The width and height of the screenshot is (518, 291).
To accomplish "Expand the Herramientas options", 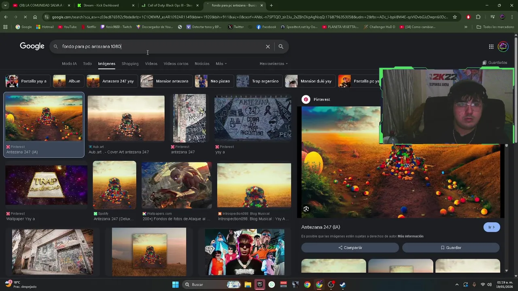I will [274, 63].
